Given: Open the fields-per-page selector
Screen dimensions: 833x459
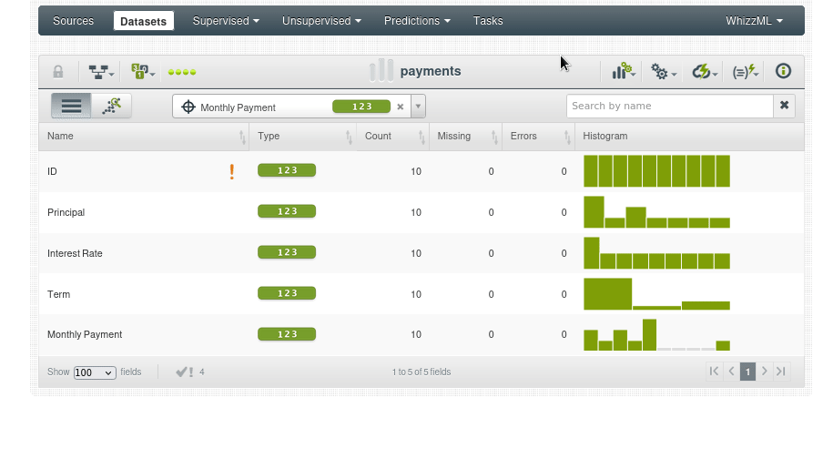Looking at the screenshot, I should pos(95,372).
